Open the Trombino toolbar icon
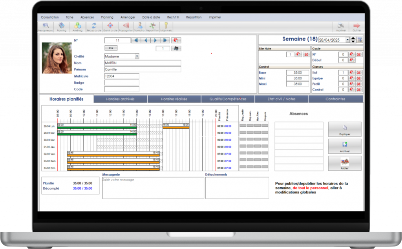 tap(139, 27)
